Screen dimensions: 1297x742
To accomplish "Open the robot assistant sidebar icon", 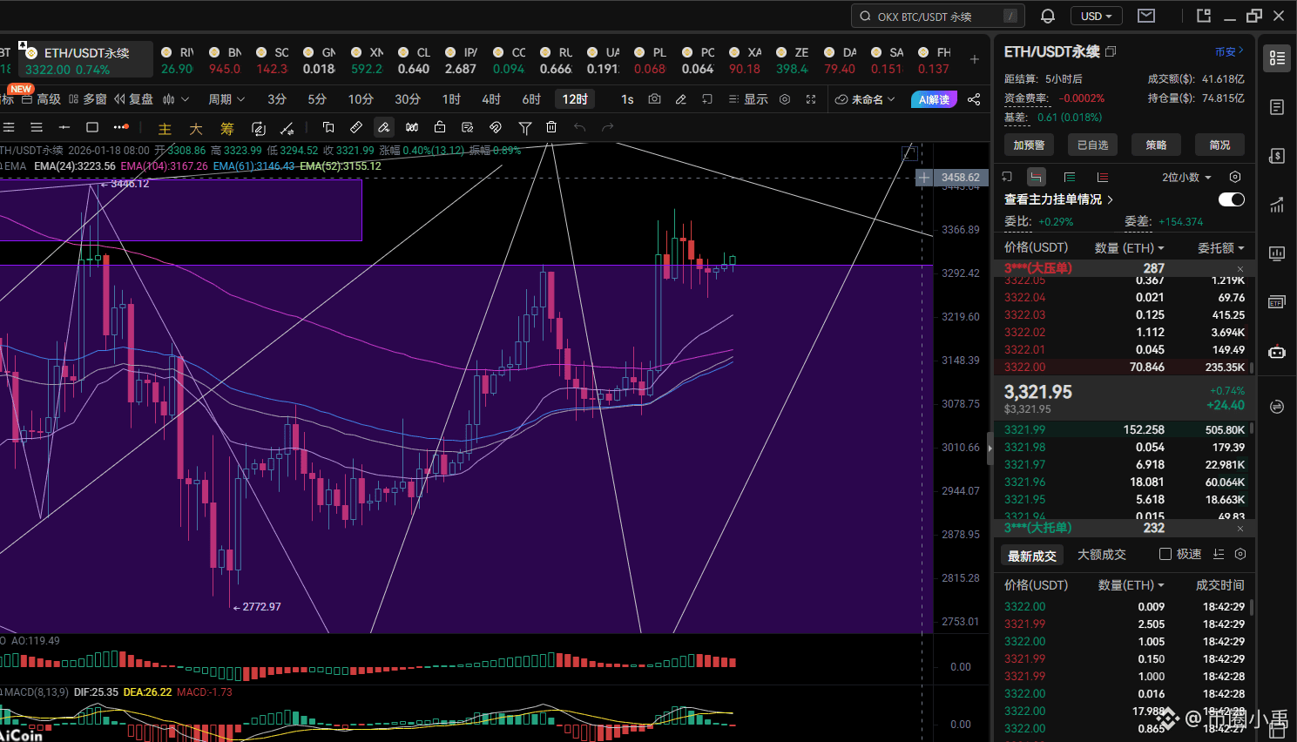I will 1277,352.
